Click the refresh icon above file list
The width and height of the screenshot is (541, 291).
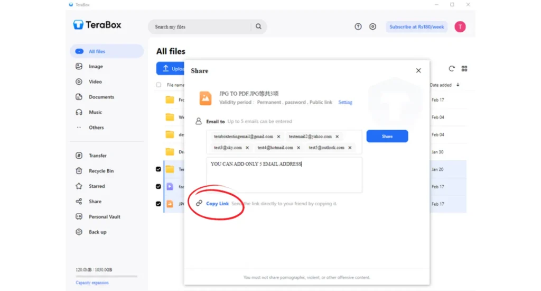(452, 68)
